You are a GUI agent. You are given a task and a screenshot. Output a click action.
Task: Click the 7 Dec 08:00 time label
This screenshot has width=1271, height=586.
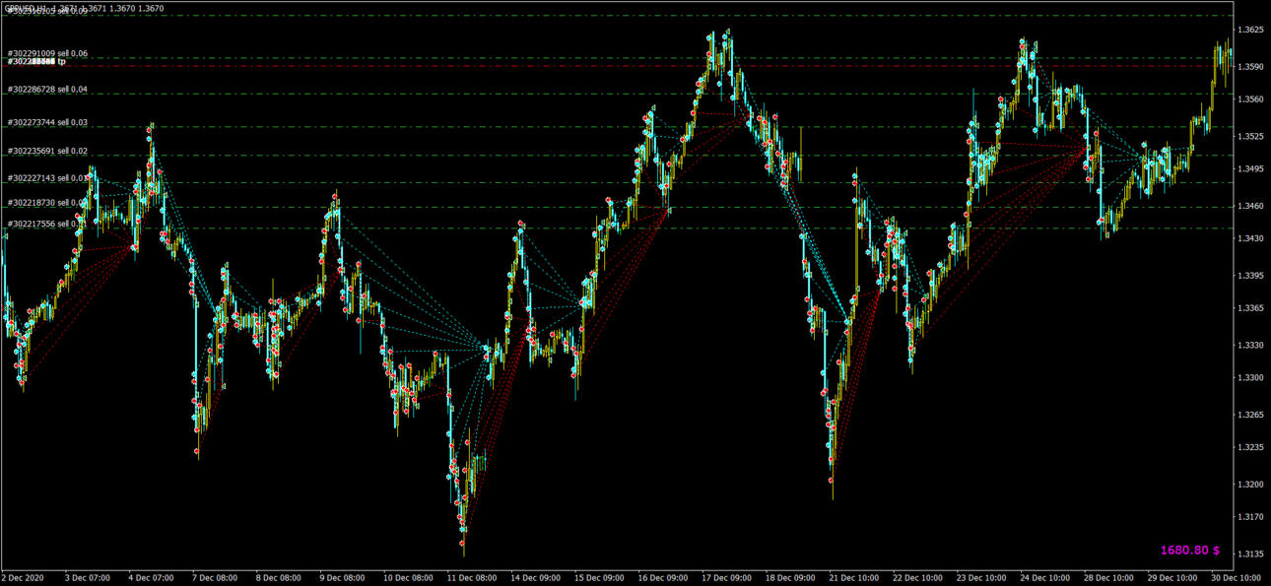coord(215,578)
